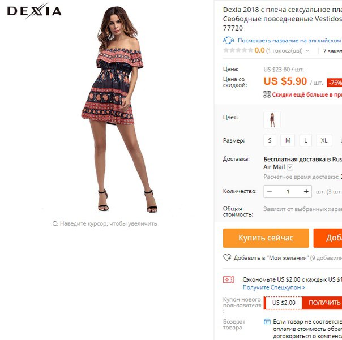The width and height of the screenshot is (342, 340).
Task: Click the quantity input field
Action: (288, 192)
